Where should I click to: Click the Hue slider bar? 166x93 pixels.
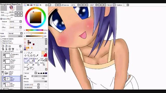[34, 30]
